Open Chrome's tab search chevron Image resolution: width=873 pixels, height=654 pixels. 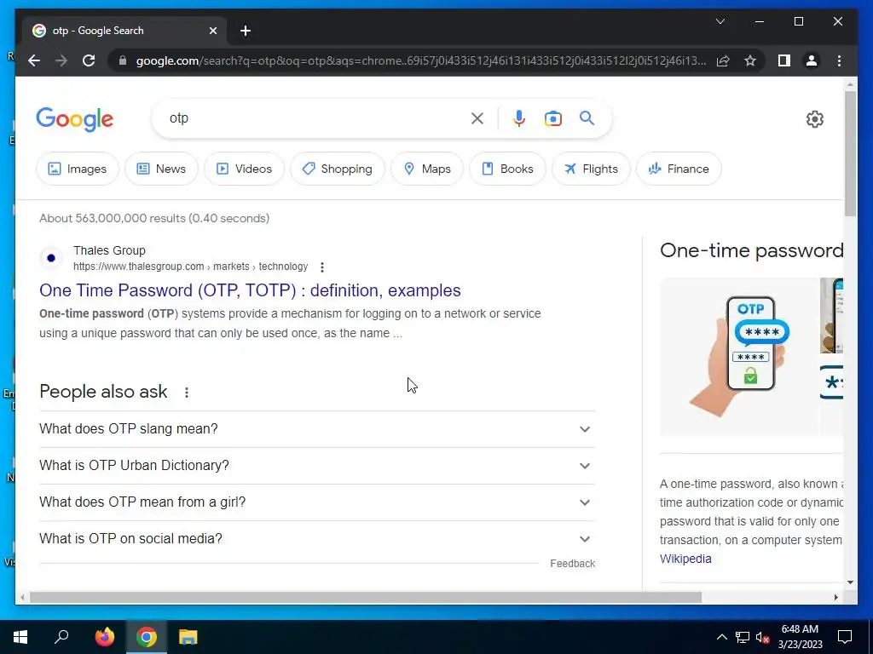[x=720, y=21]
